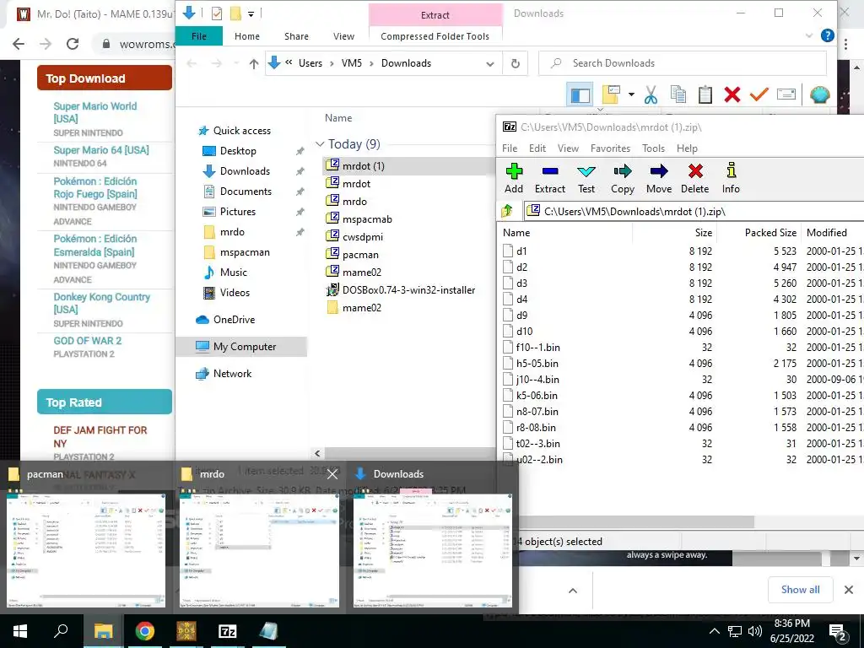Open Chrome from the taskbar
The width and height of the screenshot is (864, 648).
point(145,631)
